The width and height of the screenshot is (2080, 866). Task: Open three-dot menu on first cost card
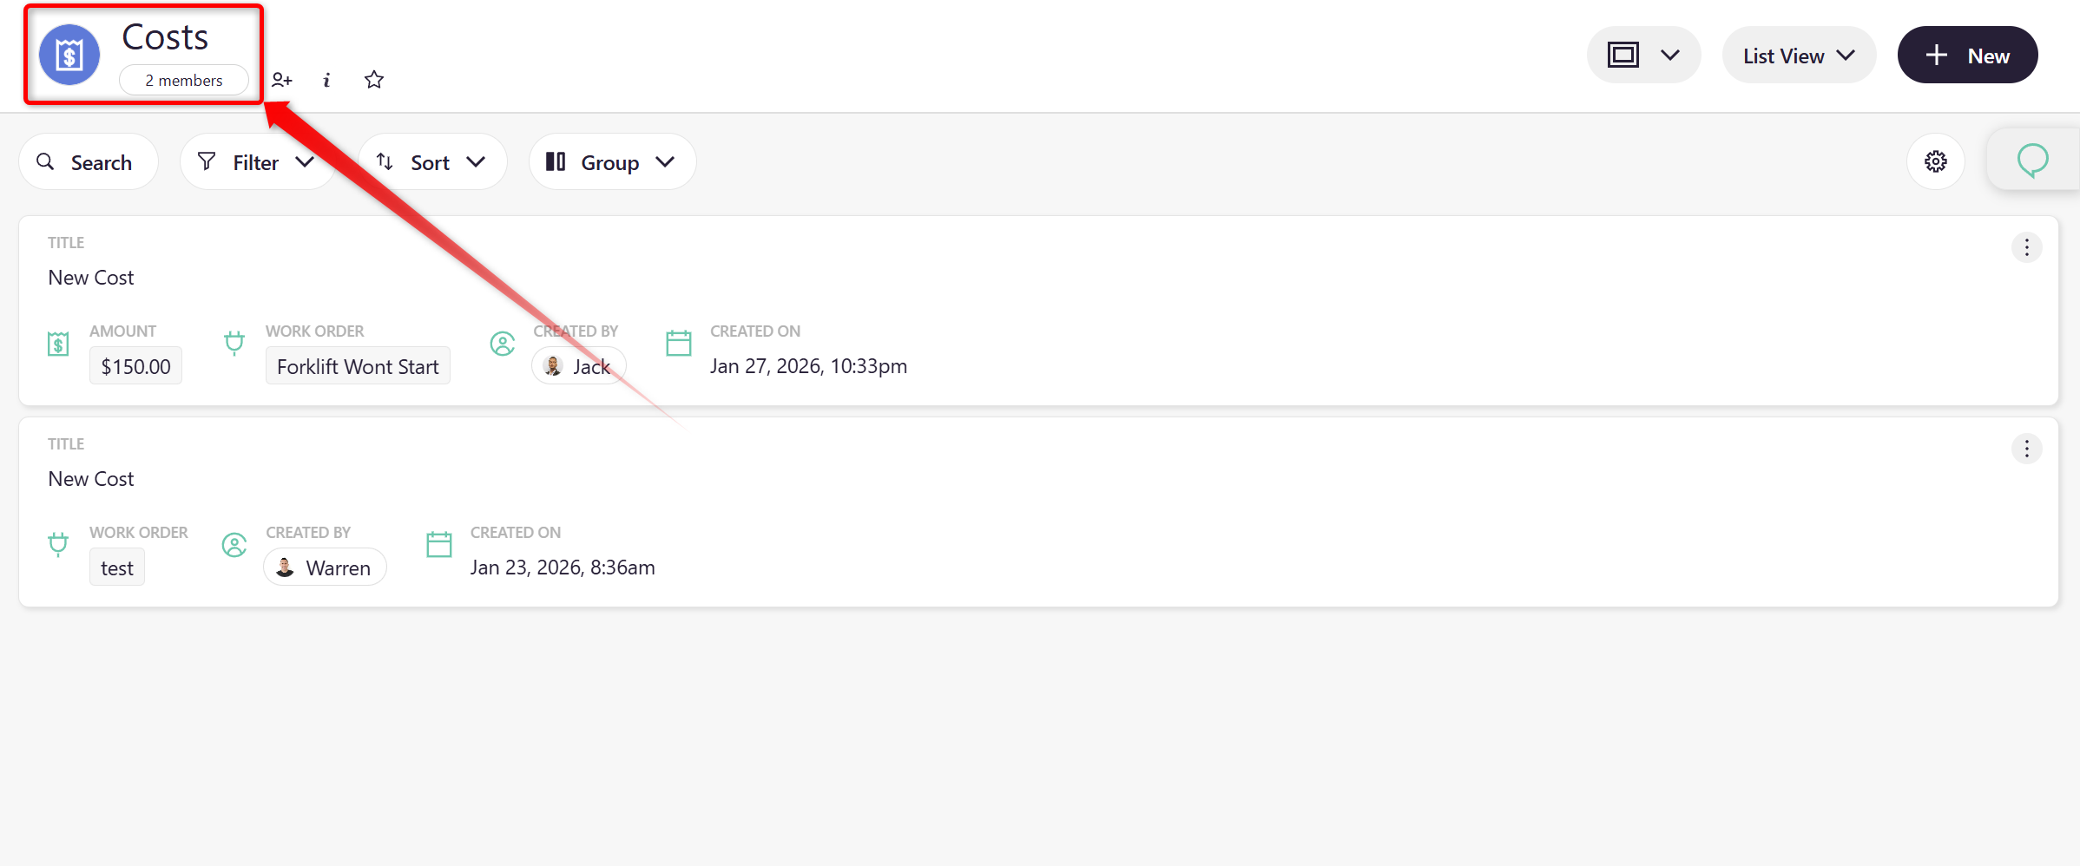click(x=2026, y=248)
